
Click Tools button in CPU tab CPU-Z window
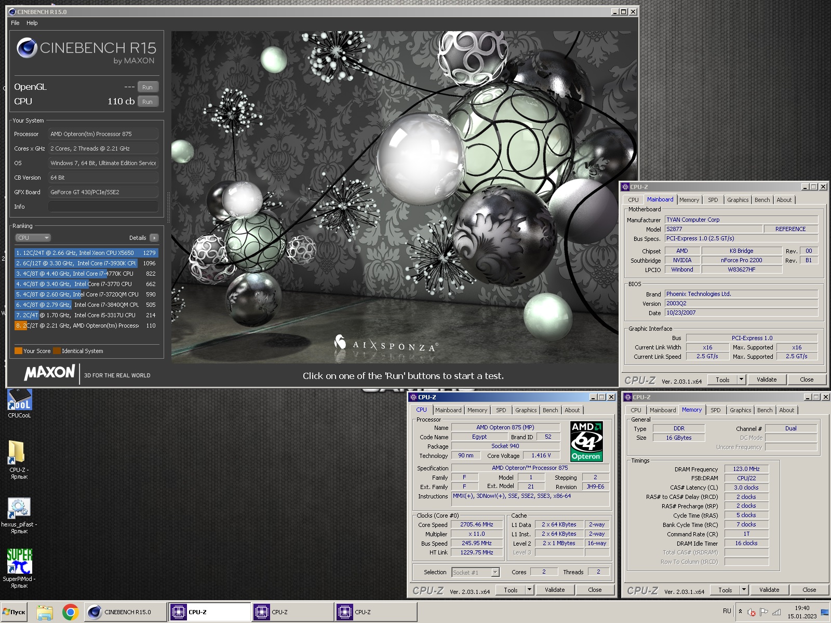click(511, 590)
